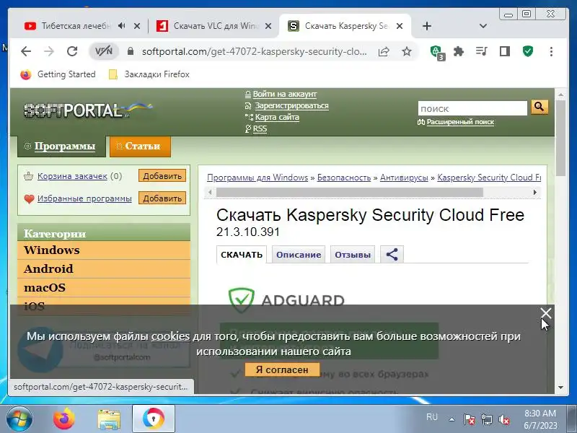Open a new tab with plus button
This screenshot has width=577, height=433.
coord(427,26)
